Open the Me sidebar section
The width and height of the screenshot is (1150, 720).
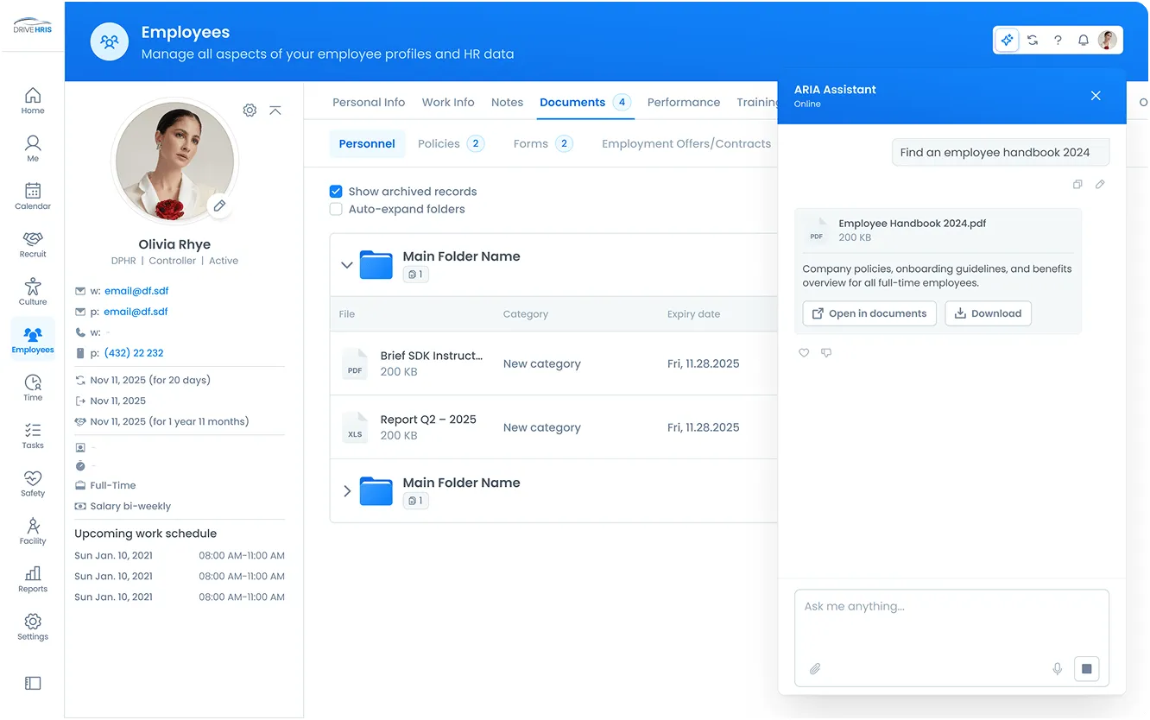click(x=33, y=148)
